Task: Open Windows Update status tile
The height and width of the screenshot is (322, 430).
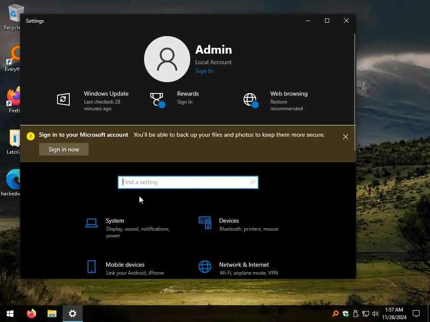Action: 93,101
